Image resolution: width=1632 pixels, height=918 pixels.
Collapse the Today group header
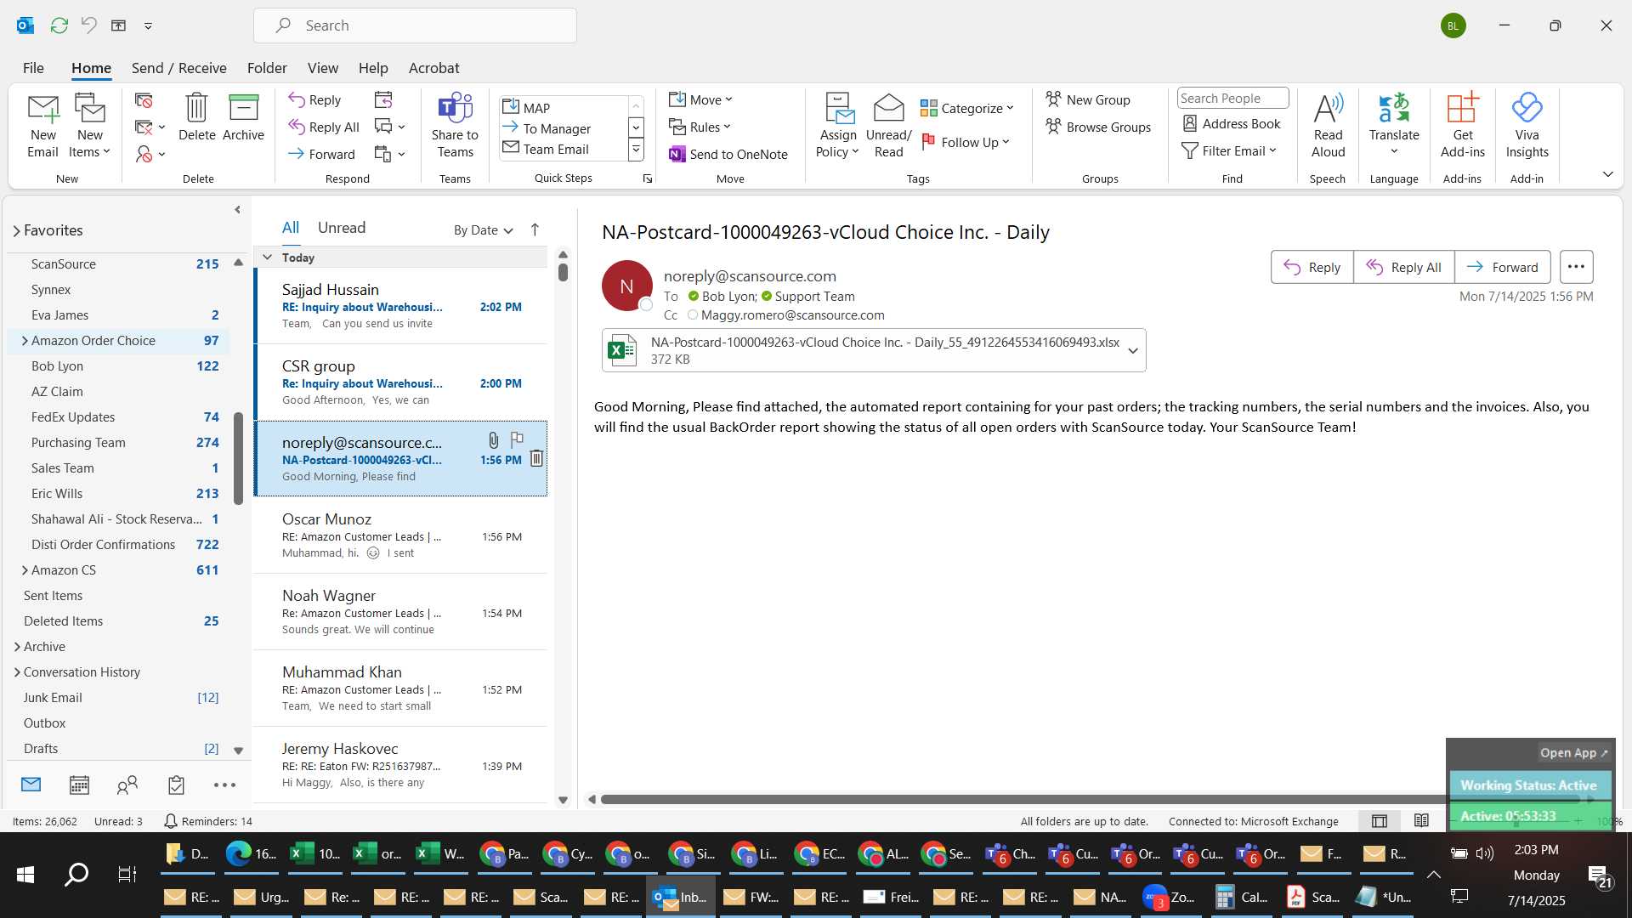pyautogui.click(x=267, y=258)
